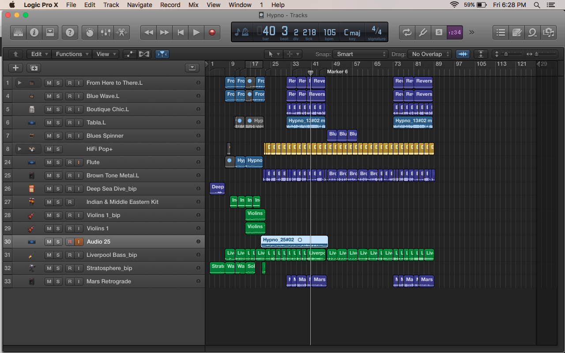Screen dimensions: 565x353
Task: Toggle the Count-in 1234 button
Action: [455, 32]
